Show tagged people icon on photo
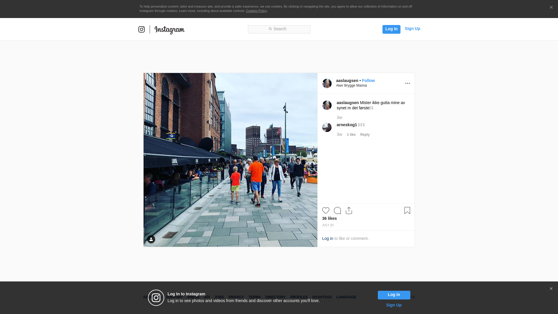Screen dimensions: 558x314 pos(151,239)
